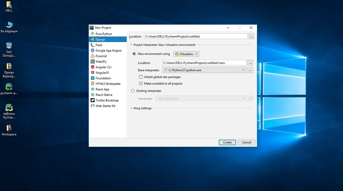Enable Inherit global site-packages checkbox

(141, 77)
